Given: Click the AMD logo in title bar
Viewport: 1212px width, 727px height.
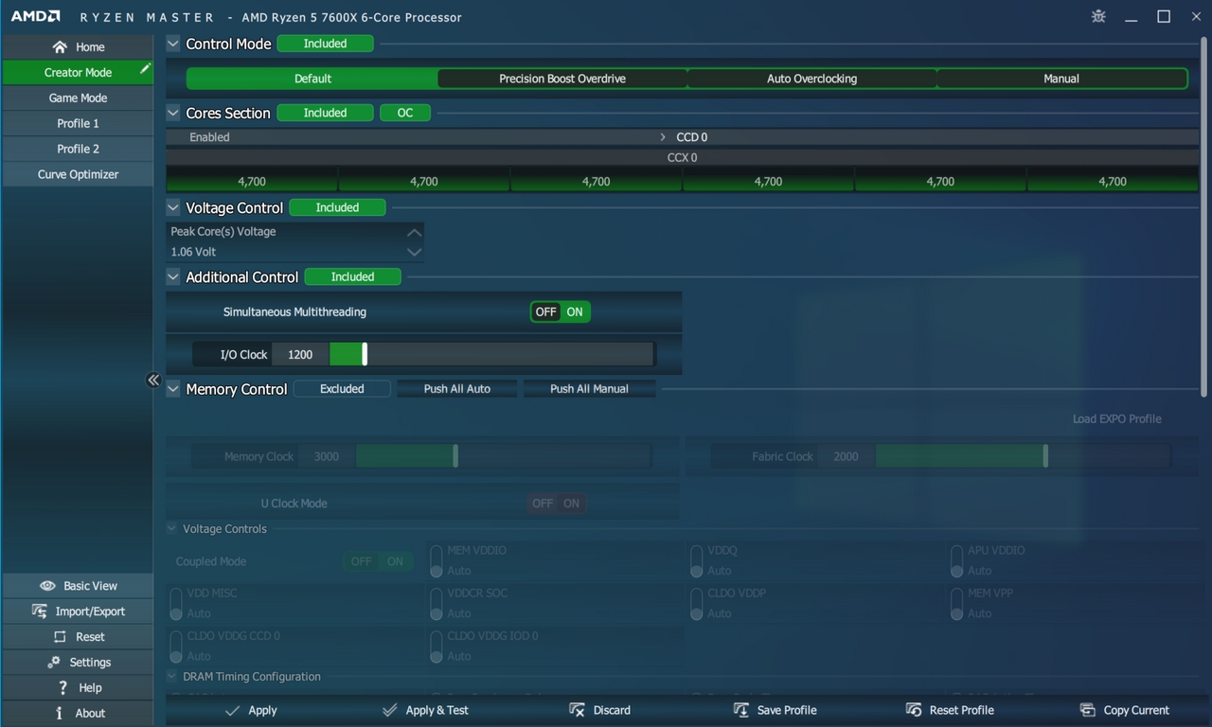Looking at the screenshot, I should pos(36,16).
